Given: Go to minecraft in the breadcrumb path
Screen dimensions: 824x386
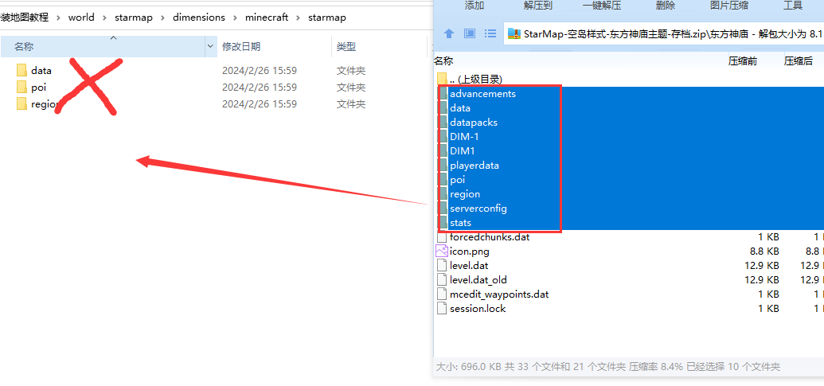Looking at the screenshot, I should [268, 17].
